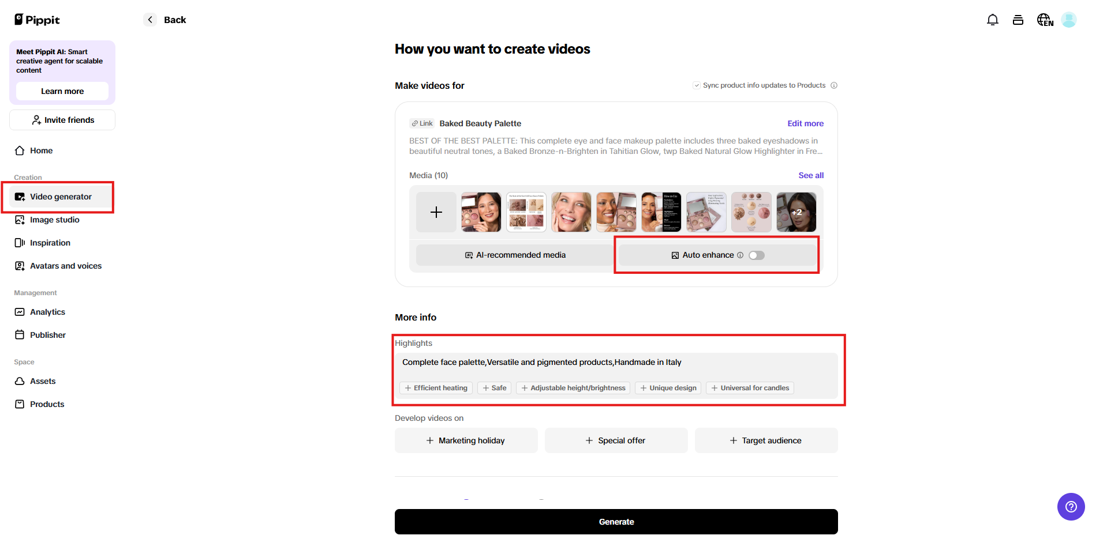
Task: Open Image studio from the sidebar
Action: coord(55,220)
